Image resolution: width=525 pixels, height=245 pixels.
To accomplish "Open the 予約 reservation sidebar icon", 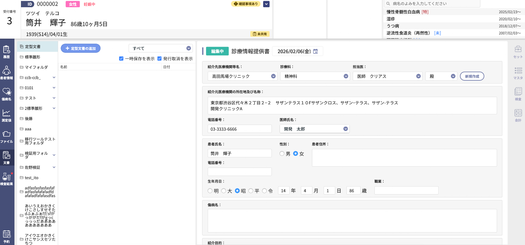I will [x=7, y=237].
